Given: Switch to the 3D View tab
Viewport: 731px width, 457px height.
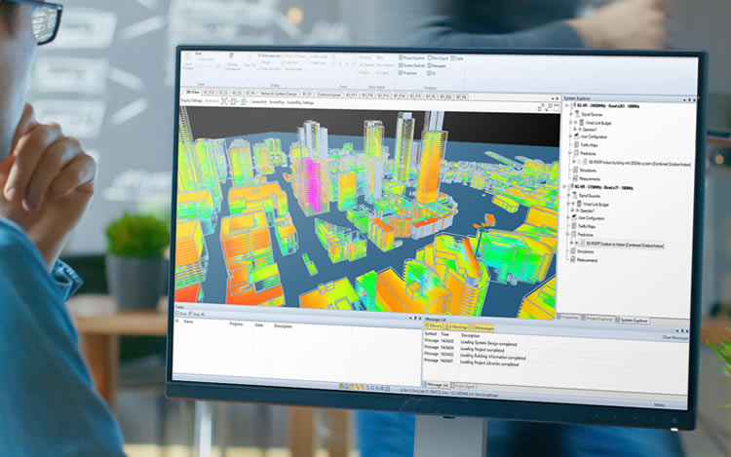Looking at the screenshot, I should 193,92.
